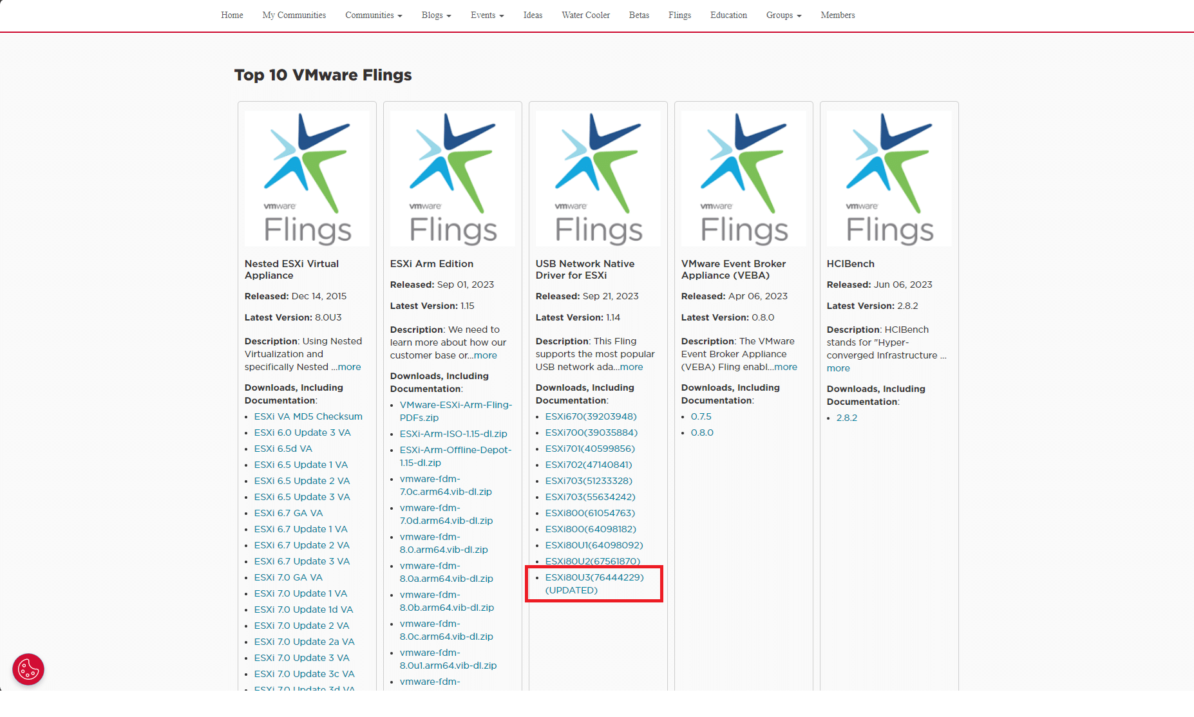Screen dimensions: 1194x717
Task: Download vmware-fdm-8.0b.arm64.vib-dl.zip
Action: pyautogui.click(x=447, y=601)
